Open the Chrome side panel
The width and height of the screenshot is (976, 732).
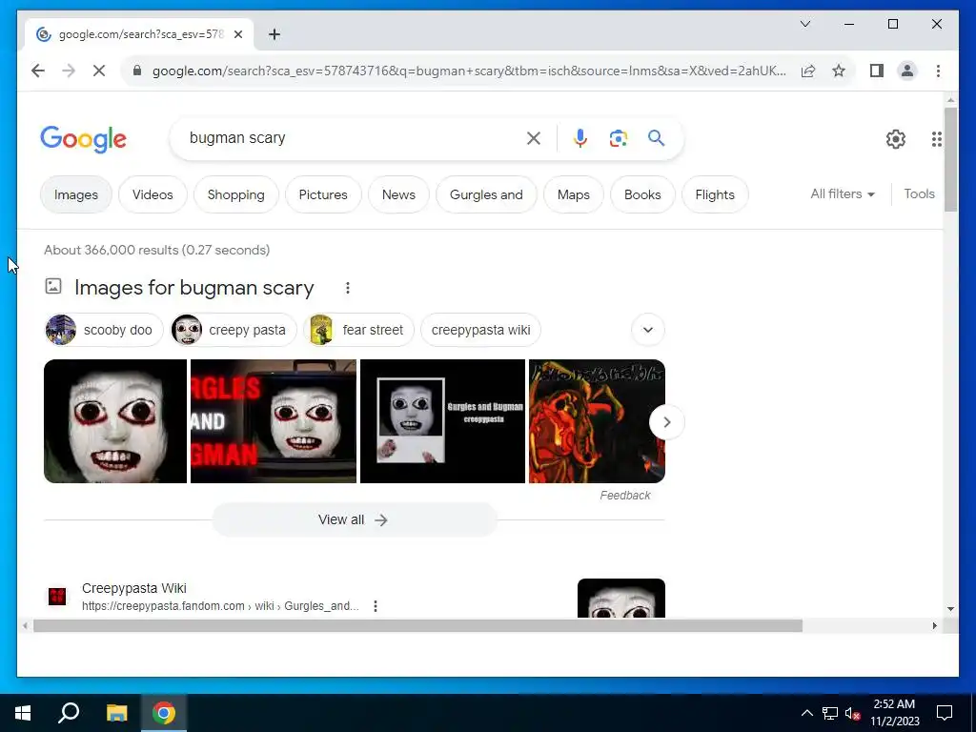tap(877, 71)
